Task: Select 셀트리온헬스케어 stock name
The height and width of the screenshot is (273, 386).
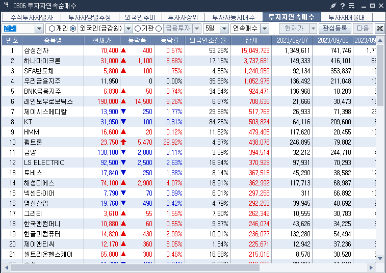Action: point(48,254)
